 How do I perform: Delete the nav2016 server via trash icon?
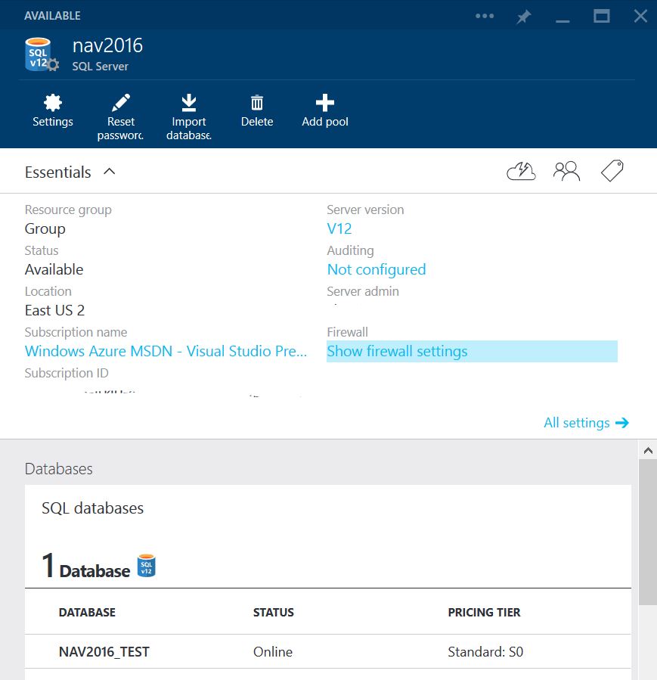pos(257,103)
